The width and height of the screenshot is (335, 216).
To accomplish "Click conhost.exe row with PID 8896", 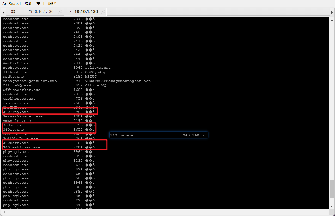I will click(x=49, y=156).
